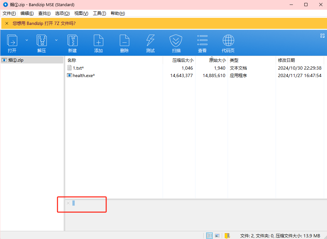Image resolution: width=327 pixels, height=239 pixels.
Task: Click original size 14,885,610 cell
Action: (214, 75)
